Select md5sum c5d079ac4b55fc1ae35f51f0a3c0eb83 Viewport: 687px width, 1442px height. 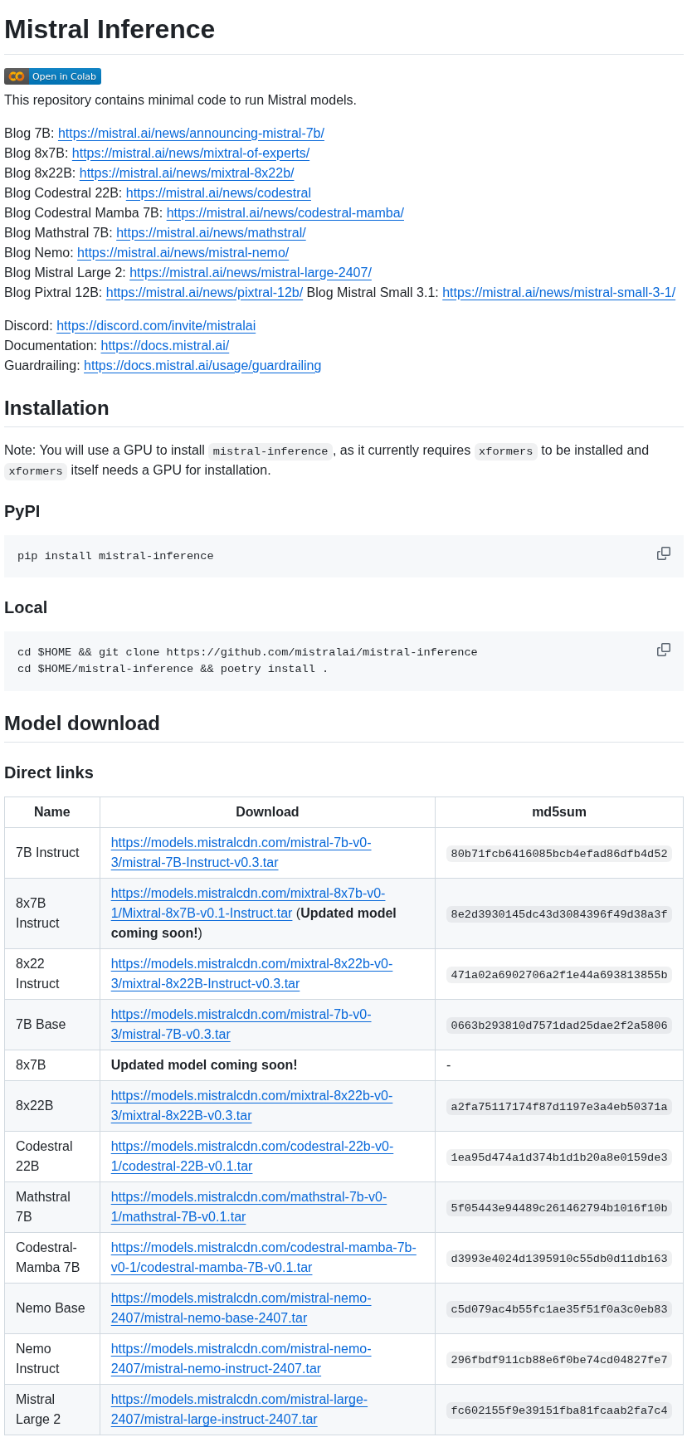[x=559, y=1309]
